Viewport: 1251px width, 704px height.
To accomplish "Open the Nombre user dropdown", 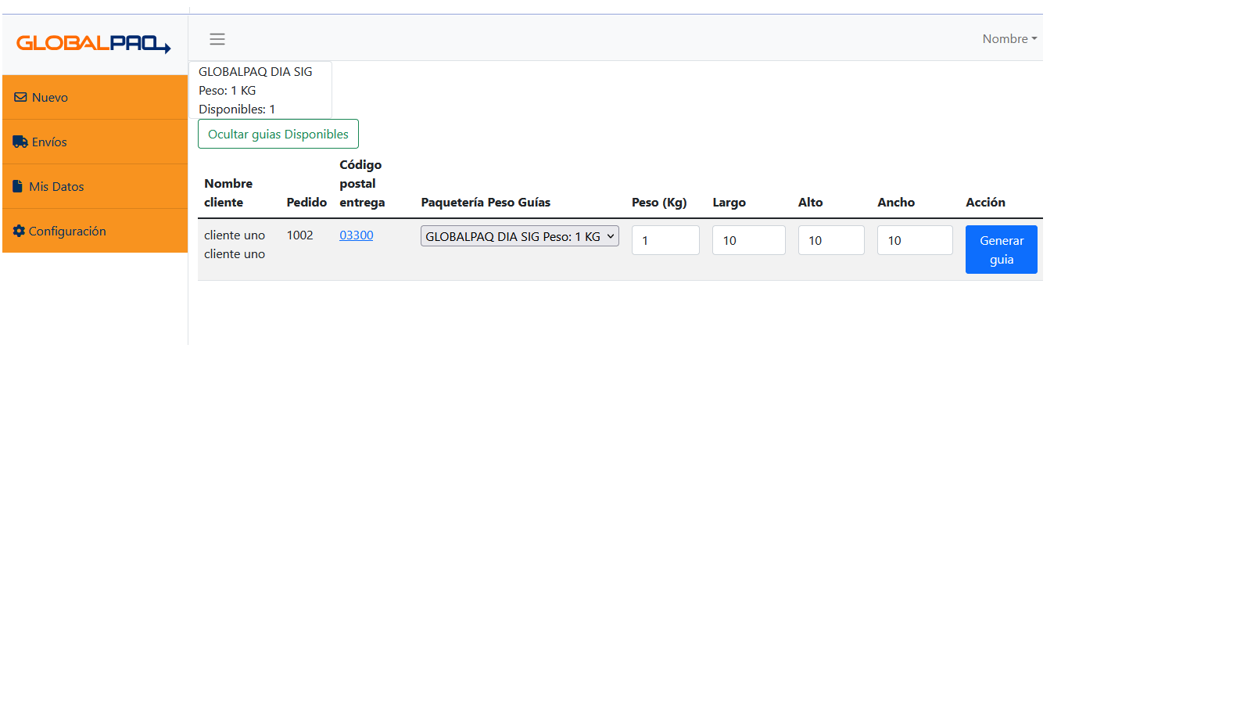I will pos(1009,39).
